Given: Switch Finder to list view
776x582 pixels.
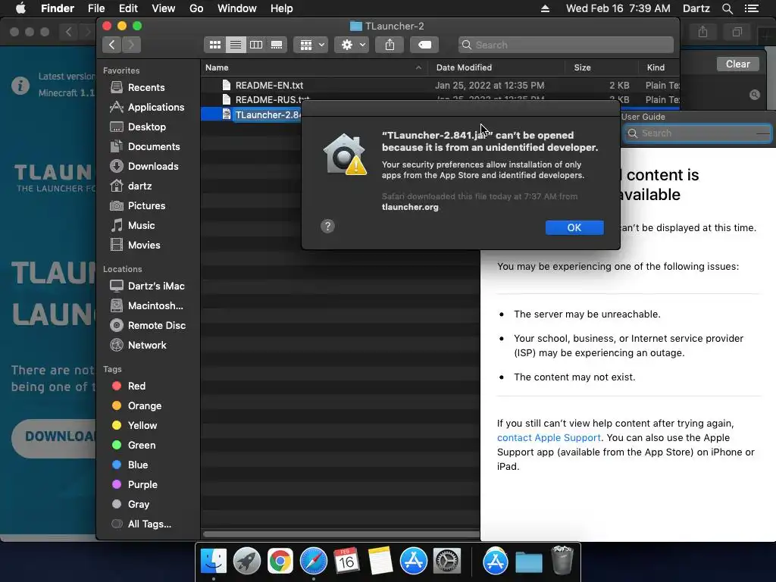Looking at the screenshot, I should click(236, 45).
